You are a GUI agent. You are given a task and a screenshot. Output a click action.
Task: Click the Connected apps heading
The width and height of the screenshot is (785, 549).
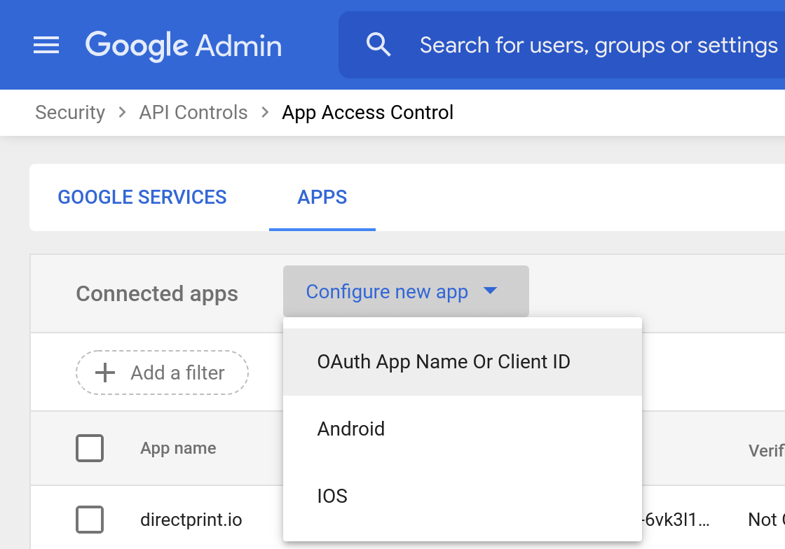tap(157, 293)
